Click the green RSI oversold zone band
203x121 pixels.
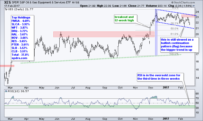(x=112, y=107)
